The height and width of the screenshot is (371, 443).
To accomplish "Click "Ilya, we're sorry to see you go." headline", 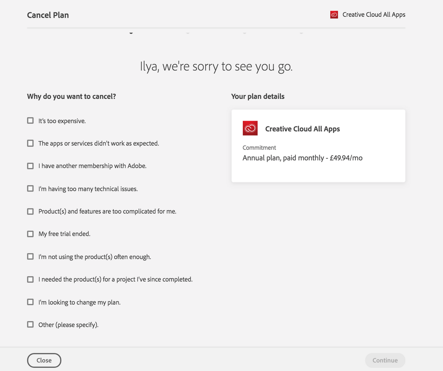I will pos(216,67).
